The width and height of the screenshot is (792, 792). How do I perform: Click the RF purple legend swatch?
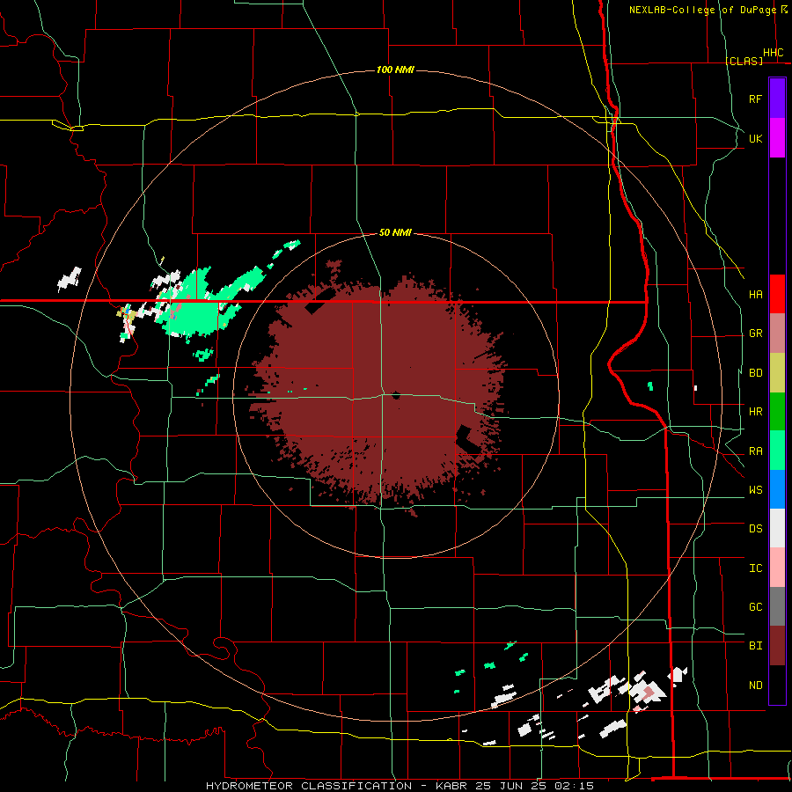777,99
